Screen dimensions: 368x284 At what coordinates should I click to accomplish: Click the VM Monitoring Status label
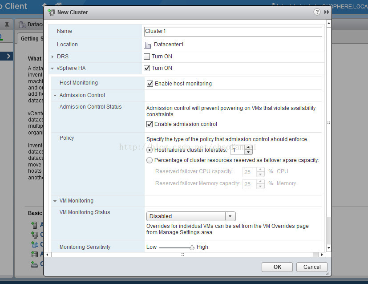pos(85,212)
